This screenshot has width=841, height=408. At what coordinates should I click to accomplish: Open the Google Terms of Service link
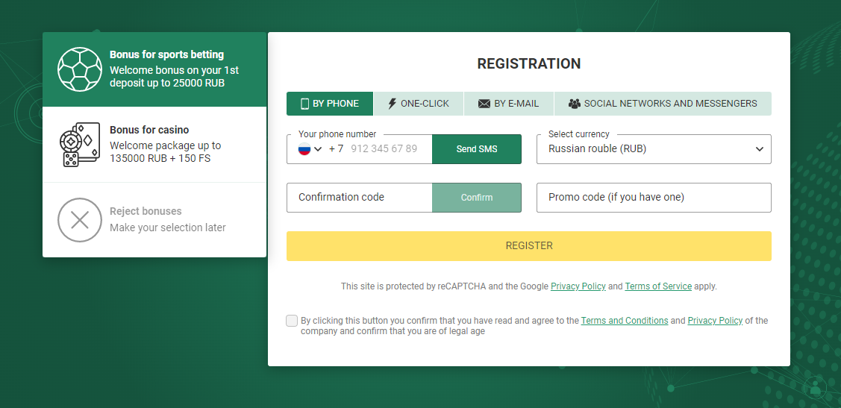click(657, 286)
